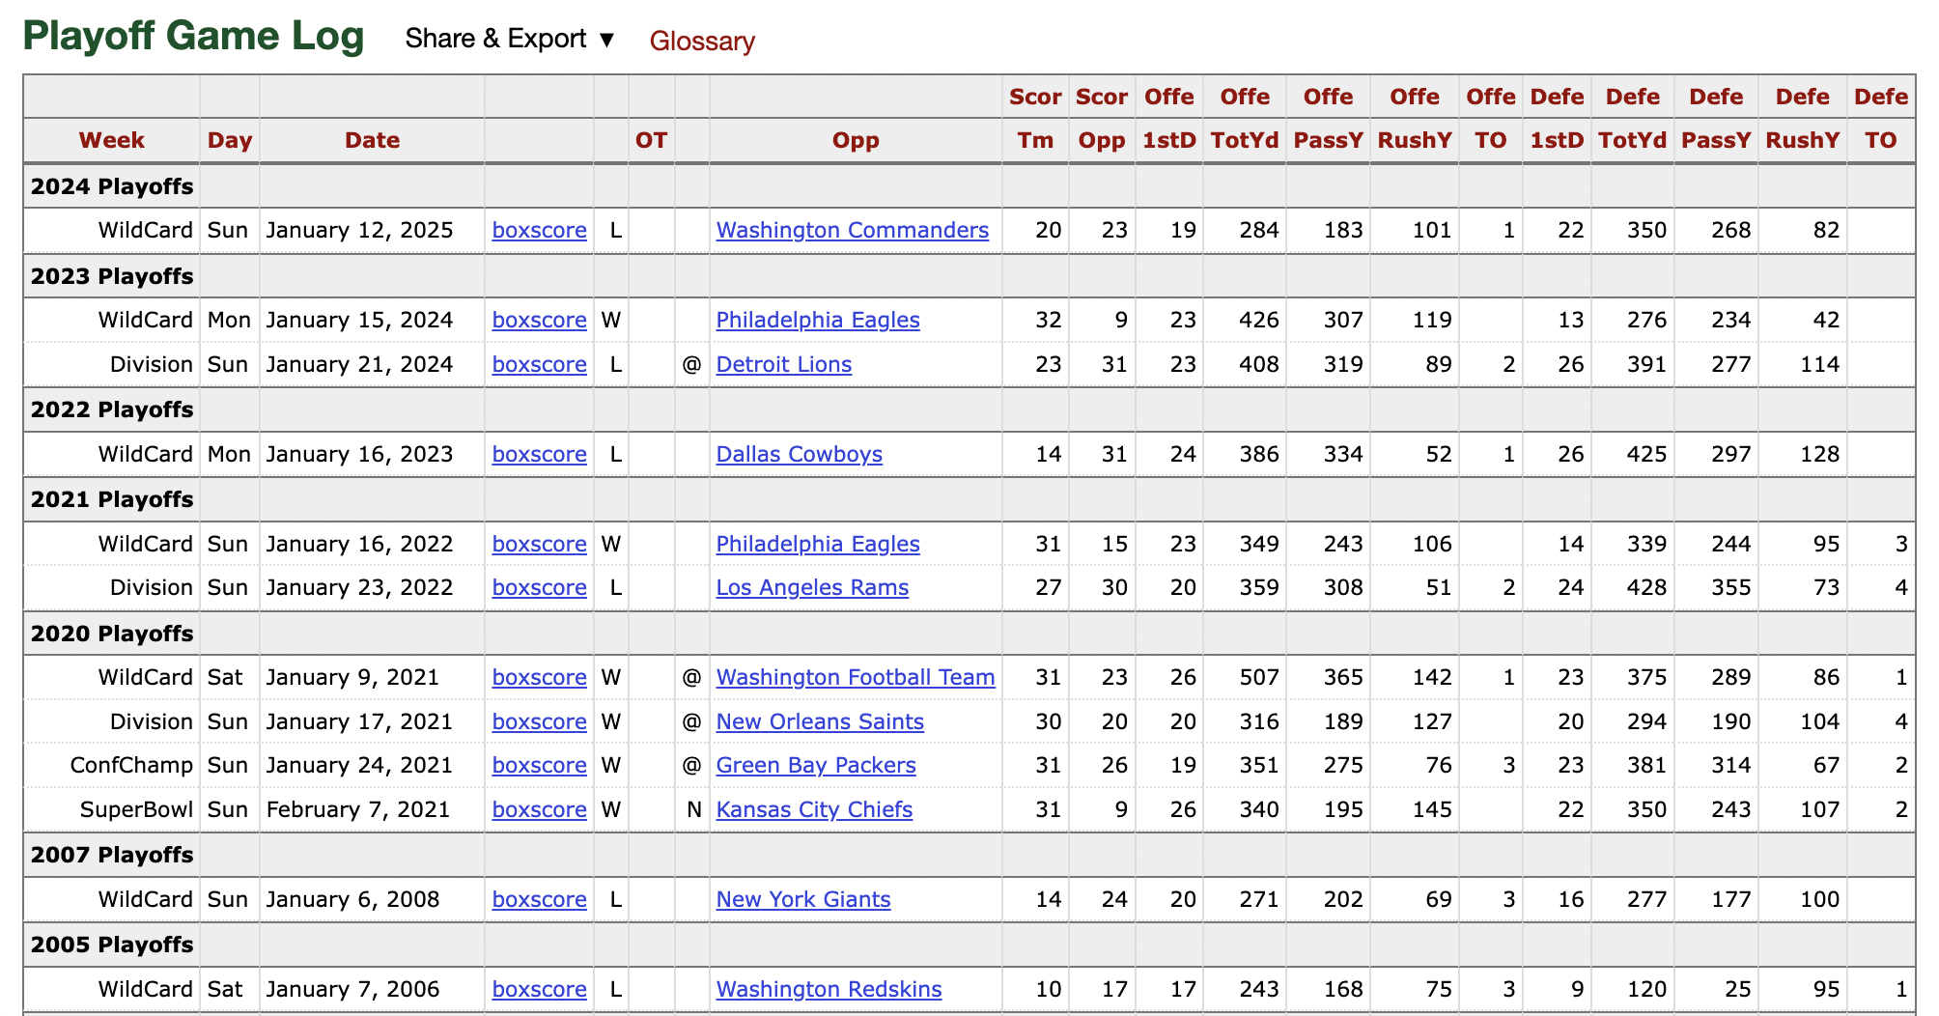Select the 2024 Playoffs section row
This screenshot has width=1939, height=1016.
(x=969, y=186)
